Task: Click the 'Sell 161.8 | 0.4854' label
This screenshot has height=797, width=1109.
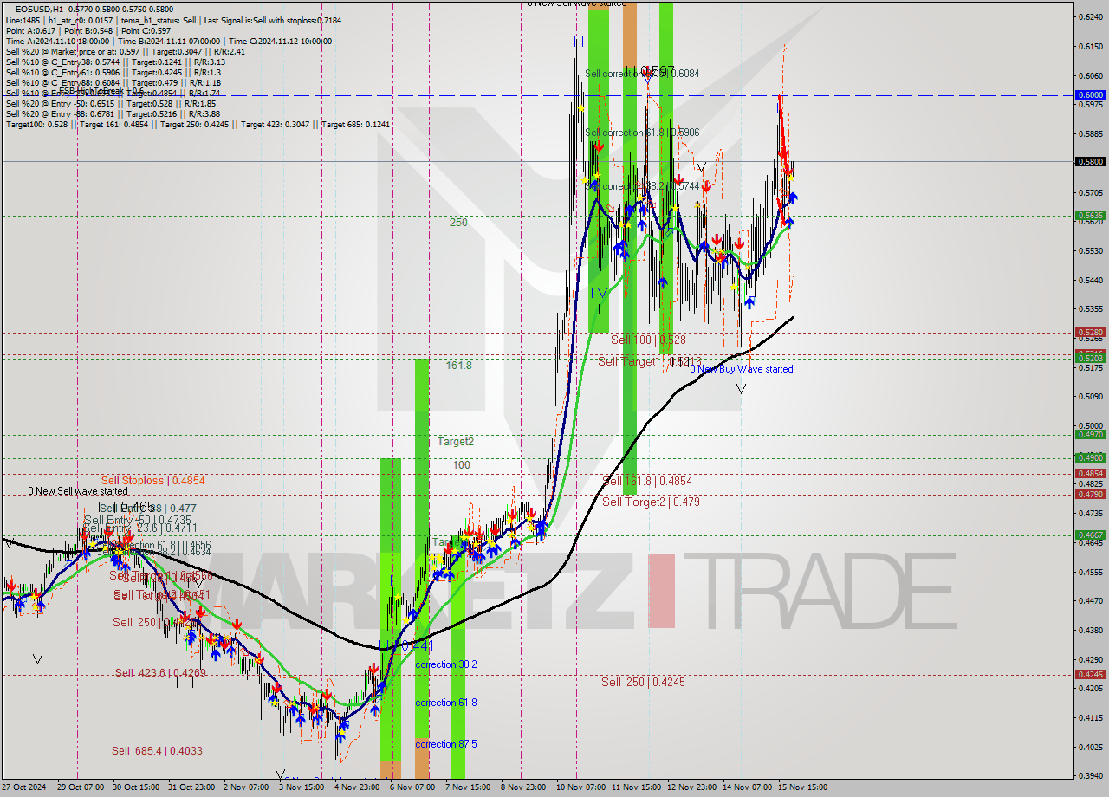Action: pos(647,481)
